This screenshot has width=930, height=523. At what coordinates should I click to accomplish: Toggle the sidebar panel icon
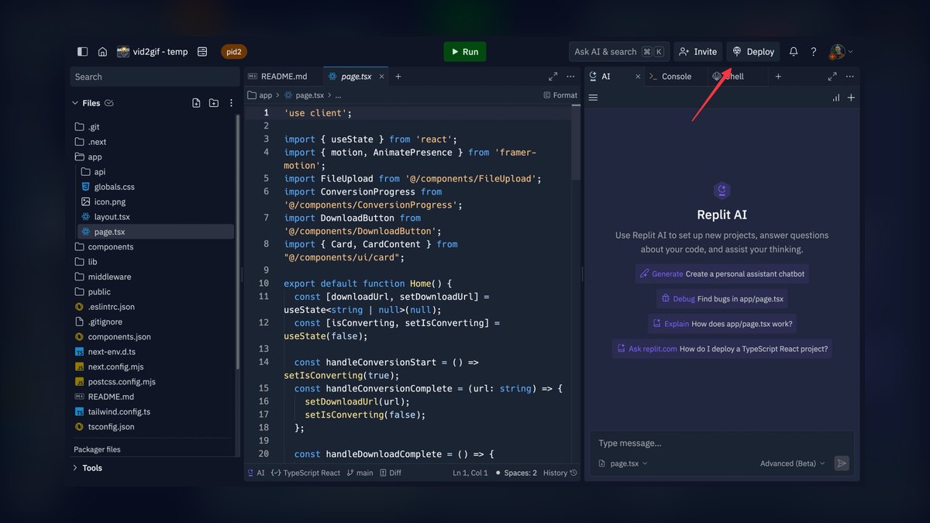click(83, 52)
